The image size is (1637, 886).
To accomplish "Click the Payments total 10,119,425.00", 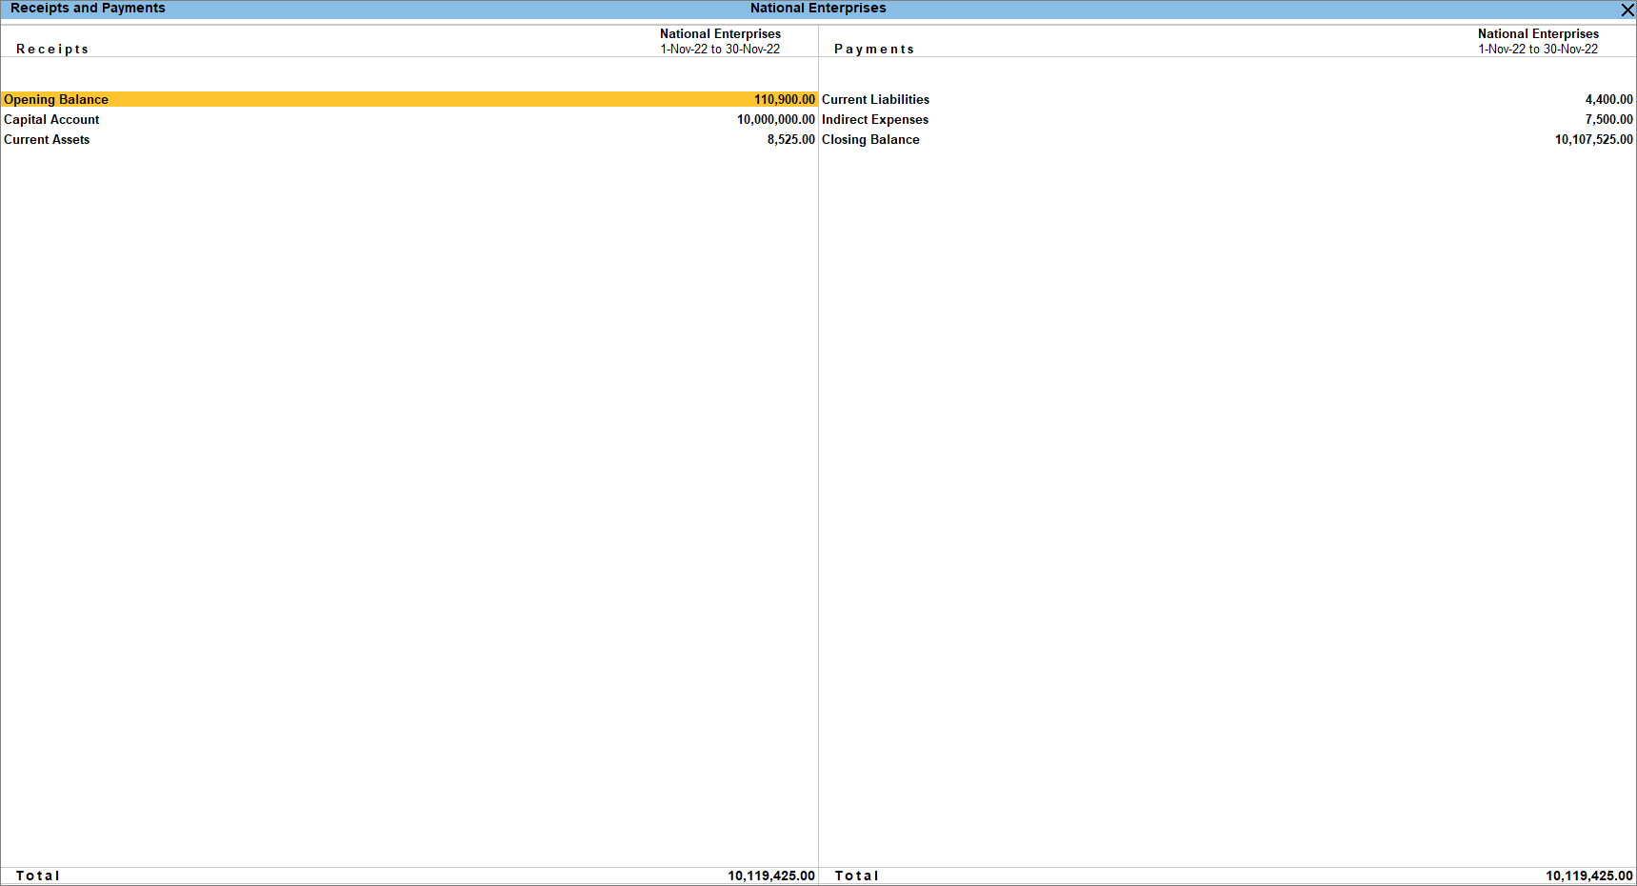I will (x=1589, y=876).
